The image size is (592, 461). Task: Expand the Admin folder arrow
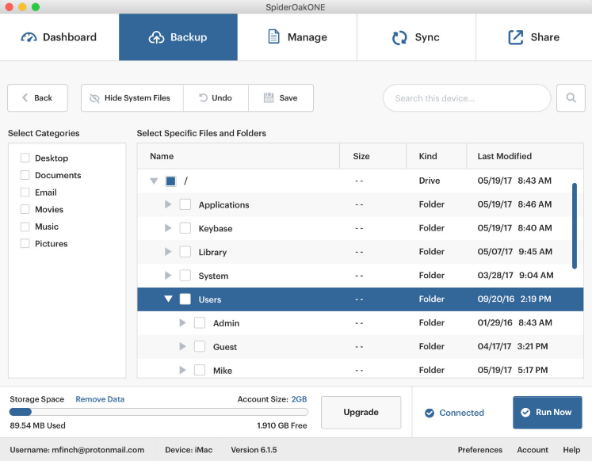tap(182, 323)
